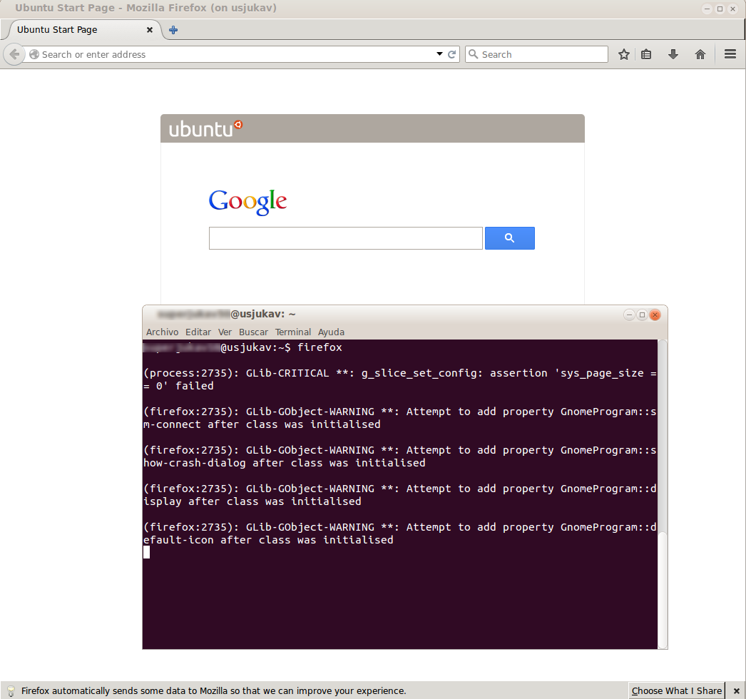Image resolution: width=746 pixels, height=699 pixels.
Task: Open the terminal Editar menu
Action: (x=198, y=332)
